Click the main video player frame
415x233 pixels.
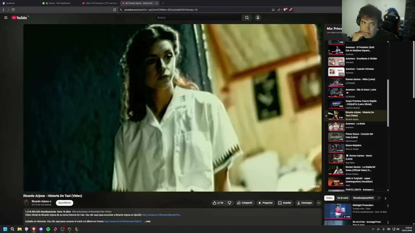coord(172,108)
